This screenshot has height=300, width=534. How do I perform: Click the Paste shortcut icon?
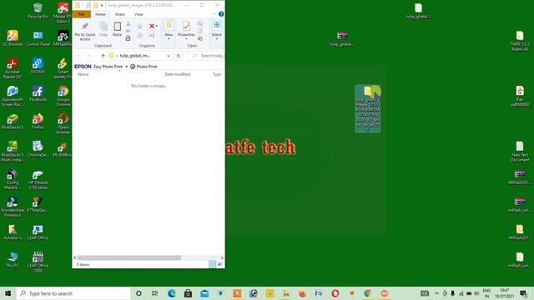128,38
